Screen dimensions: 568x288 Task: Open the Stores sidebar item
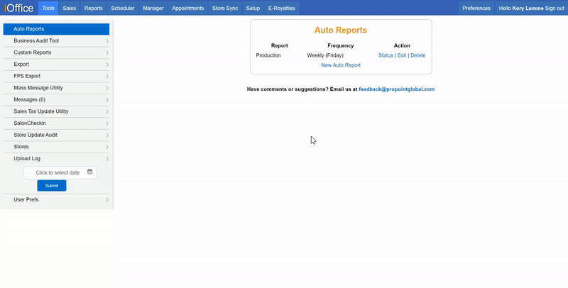pyautogui.click(x=56, y=147)
